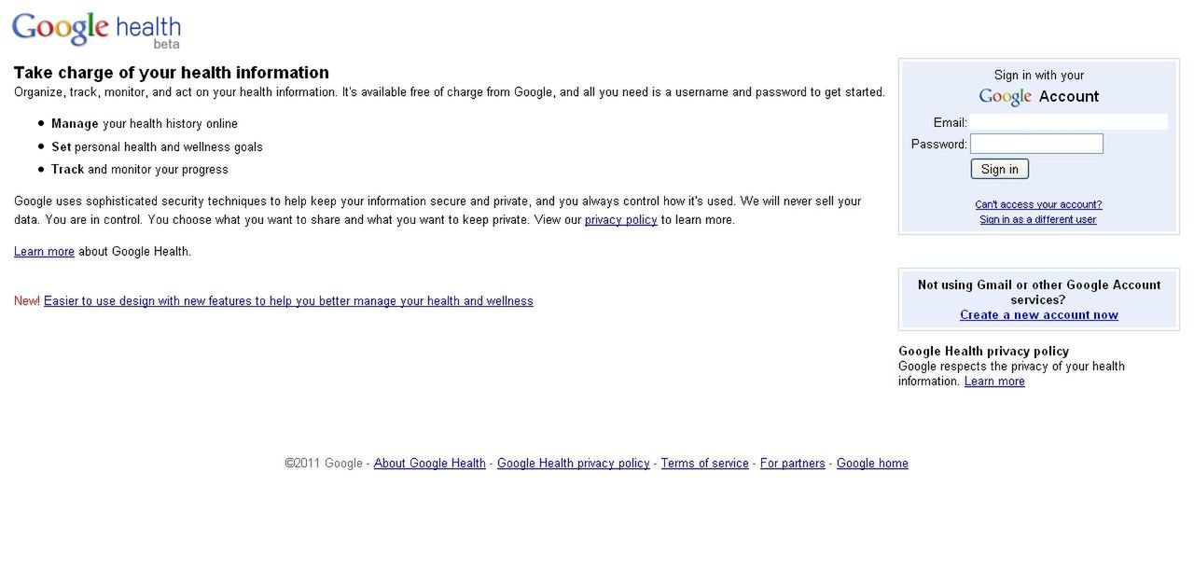Viewport: 1194px width, 569px height.
Task: Open the new easier design features link
Action: tap(288, 301)
